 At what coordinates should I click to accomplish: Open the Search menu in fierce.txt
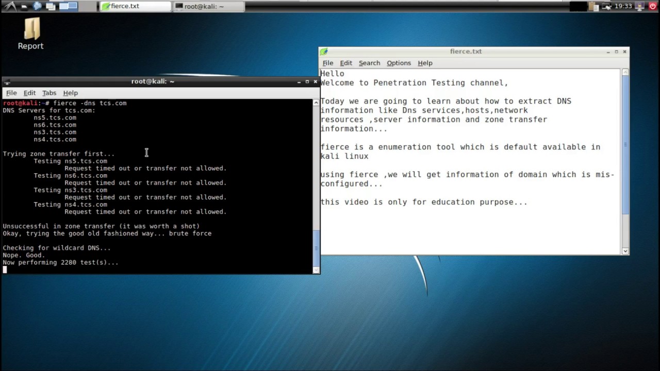[369, 63]
